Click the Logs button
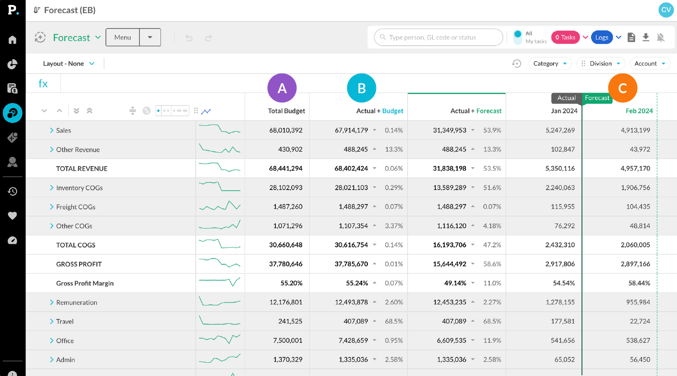This screenshot has height=376, width=677. (602, 37)
